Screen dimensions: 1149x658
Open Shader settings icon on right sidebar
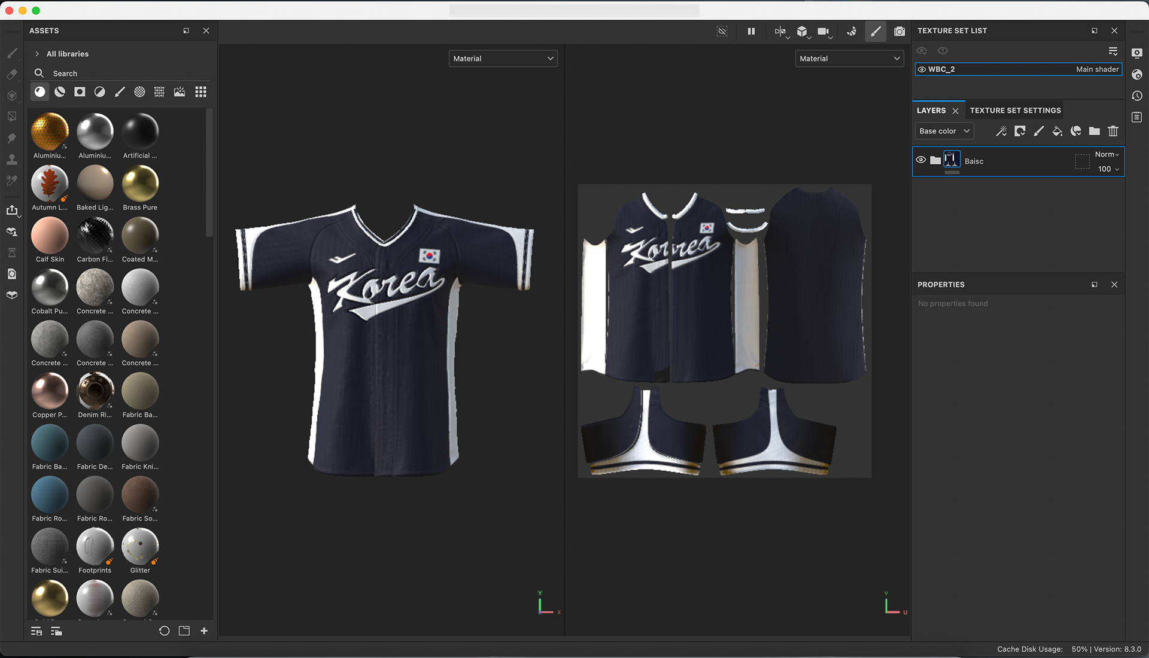(x=1137, y=75)
